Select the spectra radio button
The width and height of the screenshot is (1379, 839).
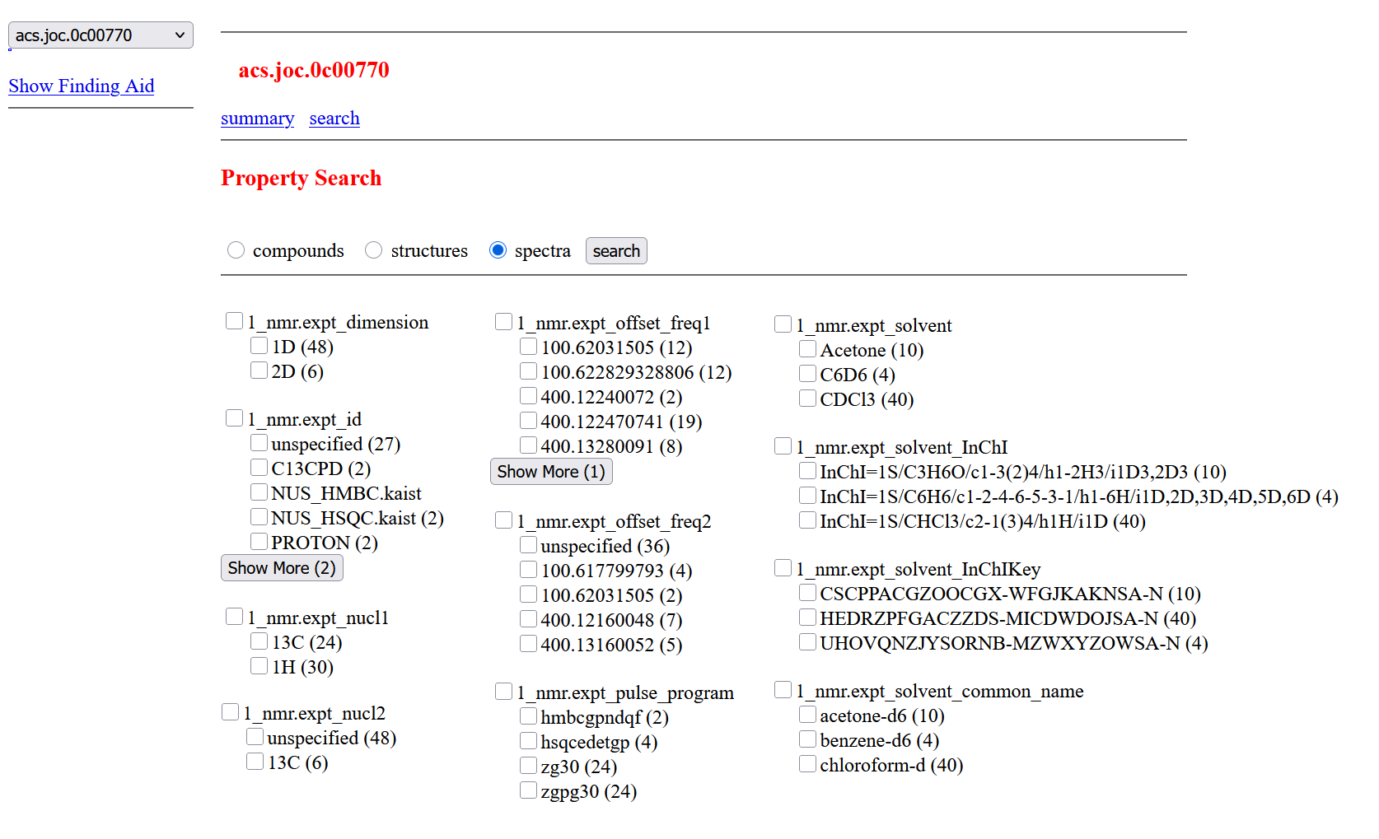(498, 250)
